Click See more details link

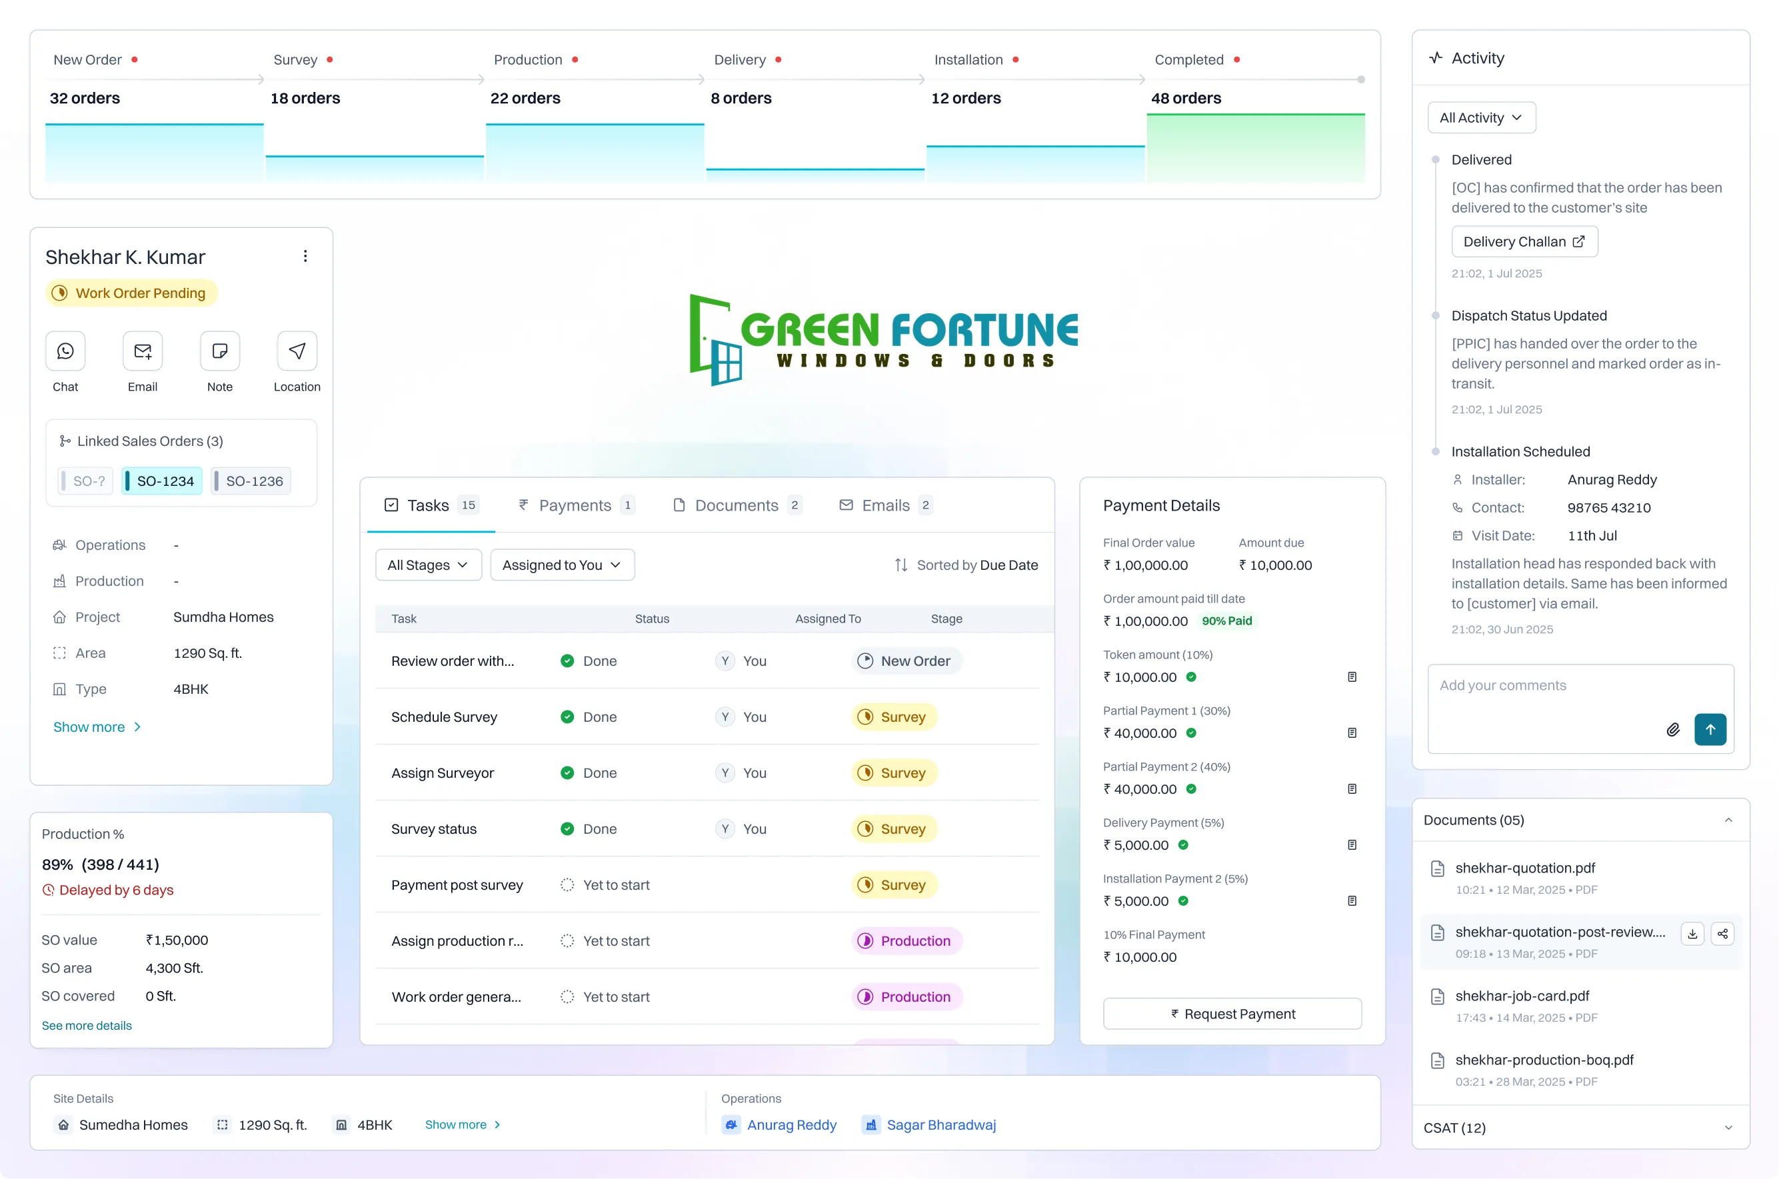pyautogui.click(x=87, y=1026)
